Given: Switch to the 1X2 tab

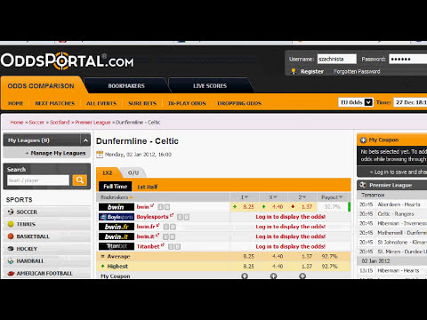Looking at the screenshot, I should pyautogui.click(x=107, y=172).
